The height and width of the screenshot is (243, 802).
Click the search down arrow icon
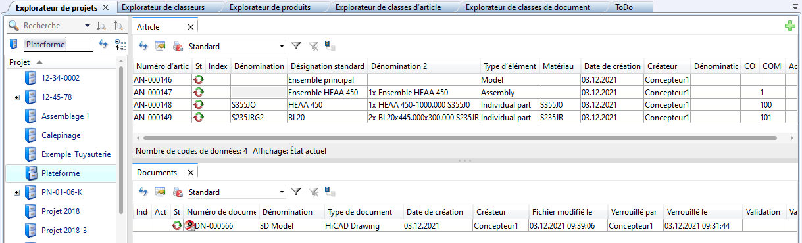click(101, 26)
